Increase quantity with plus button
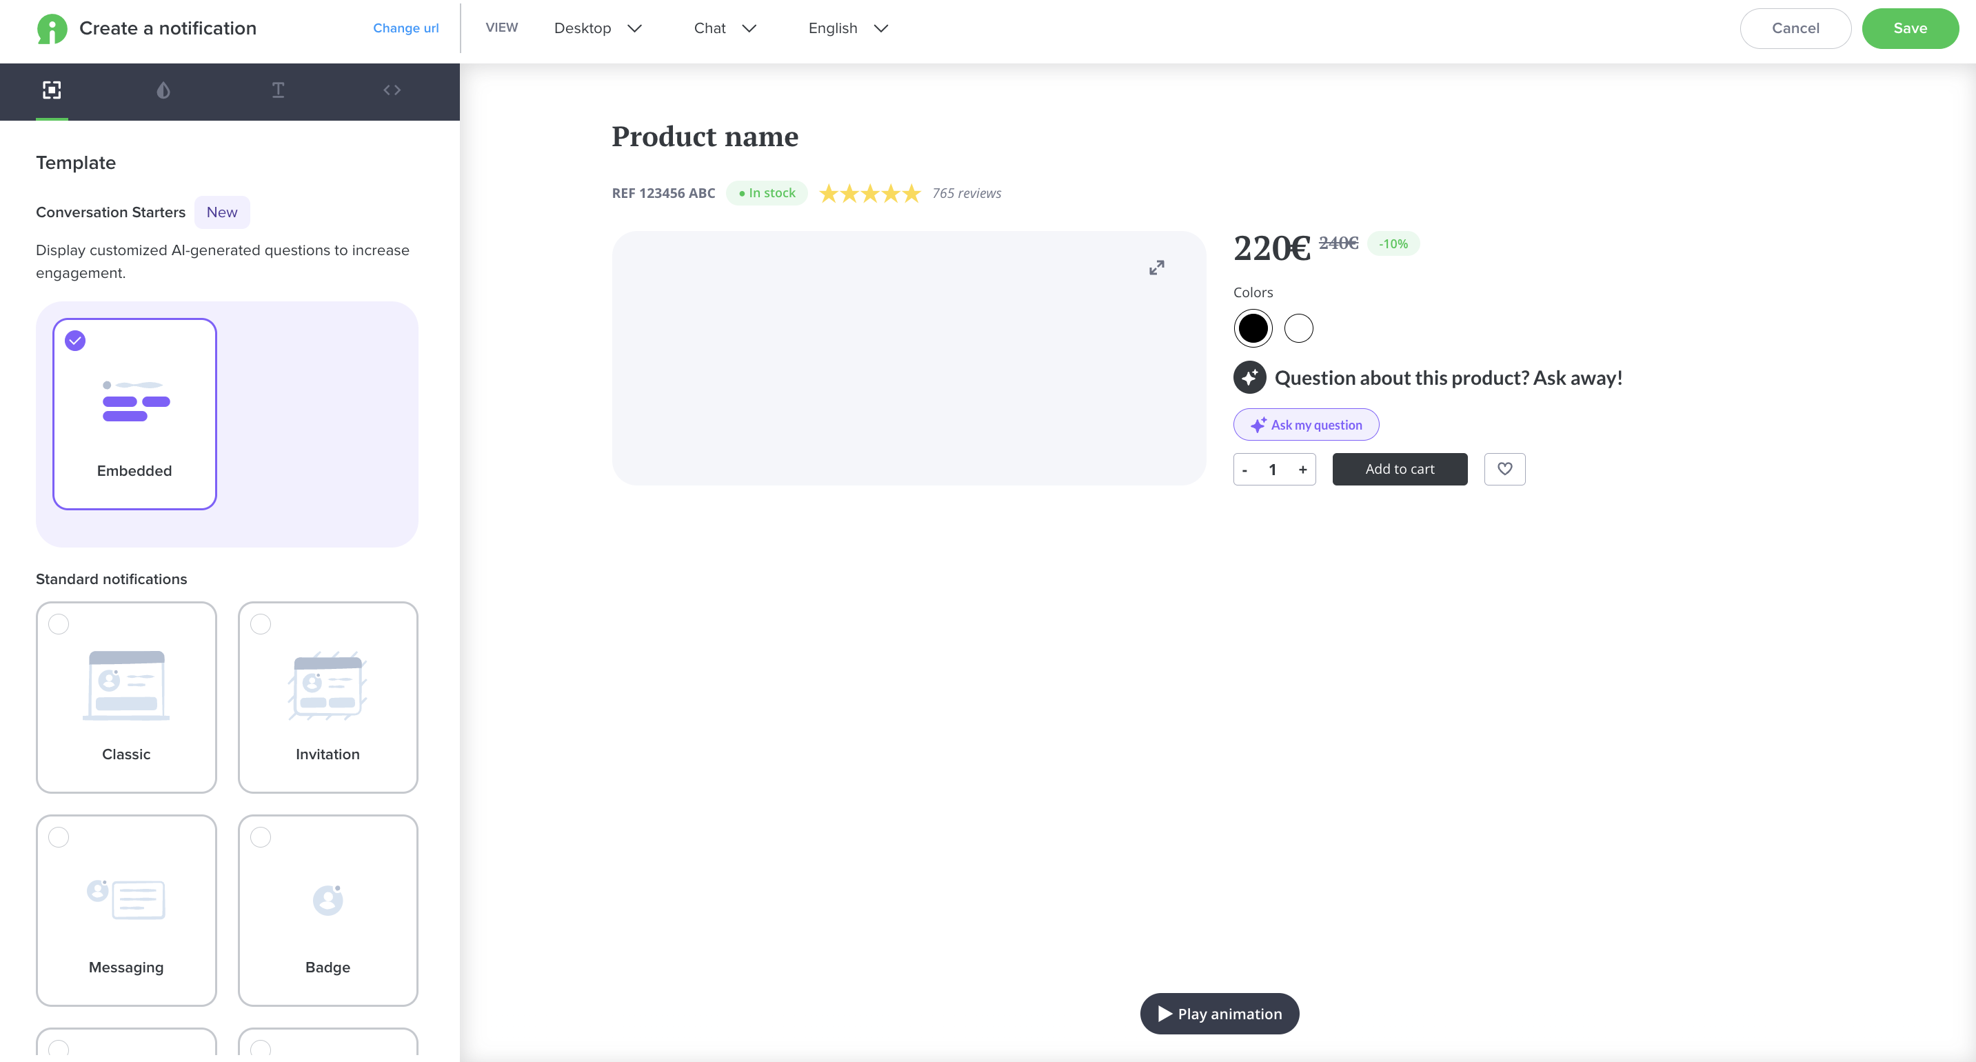This screenshot has height=1062, width=1976. click(1302, 470)
